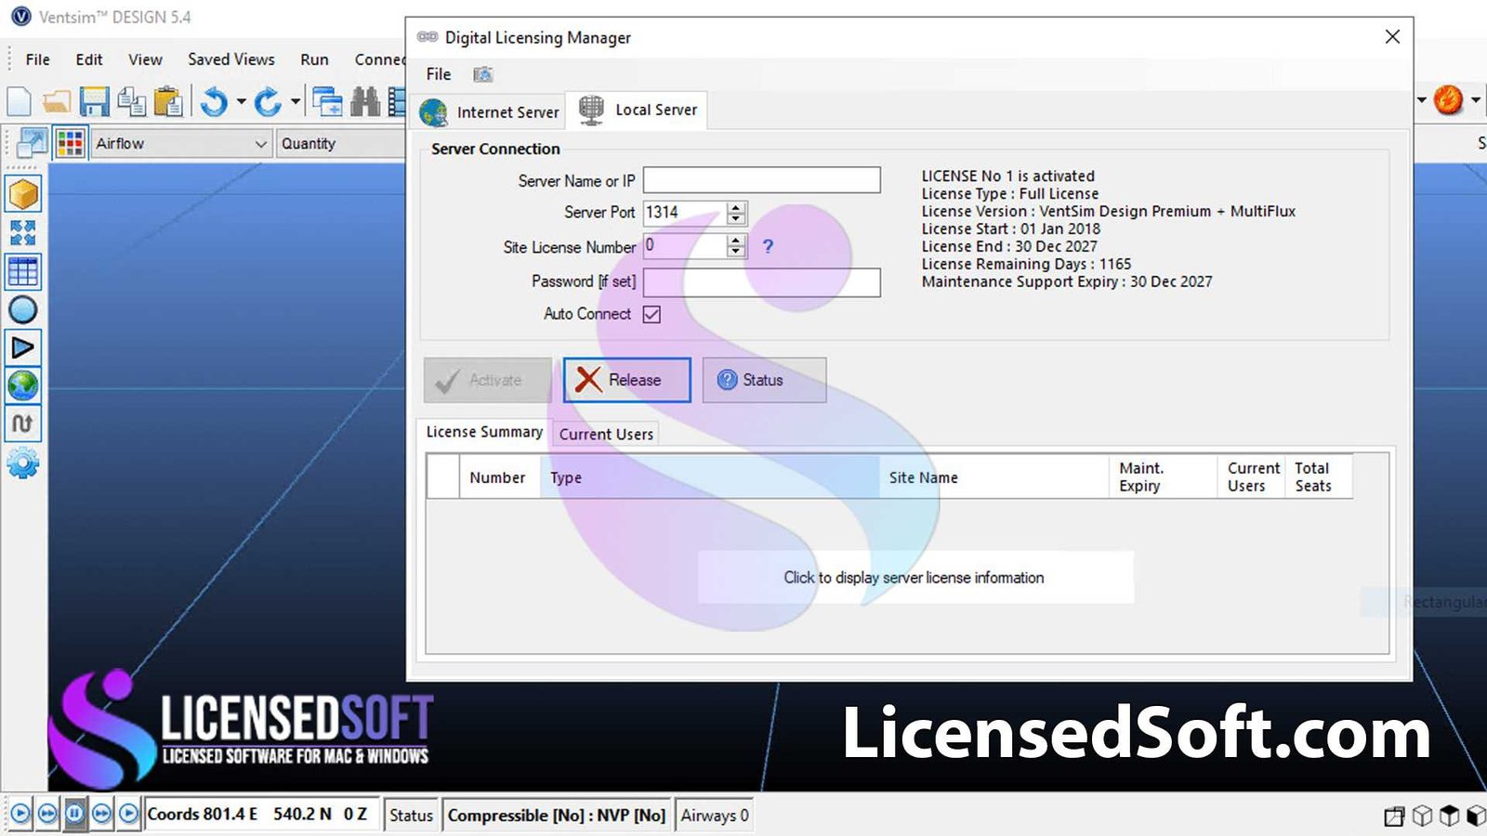Open File menu in Licensing Manager dialog
The width and height of the screenshot is (1487, 836).
pos(439,74)
